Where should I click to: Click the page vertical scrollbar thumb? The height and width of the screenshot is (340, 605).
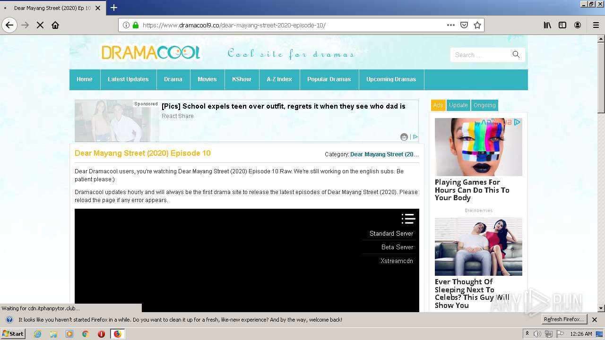(601, 78)
